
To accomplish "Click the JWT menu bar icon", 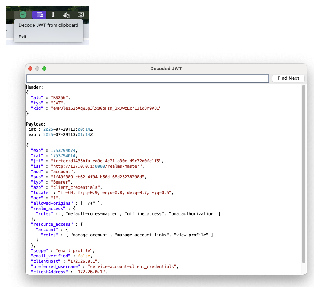I will pos(23,14).
